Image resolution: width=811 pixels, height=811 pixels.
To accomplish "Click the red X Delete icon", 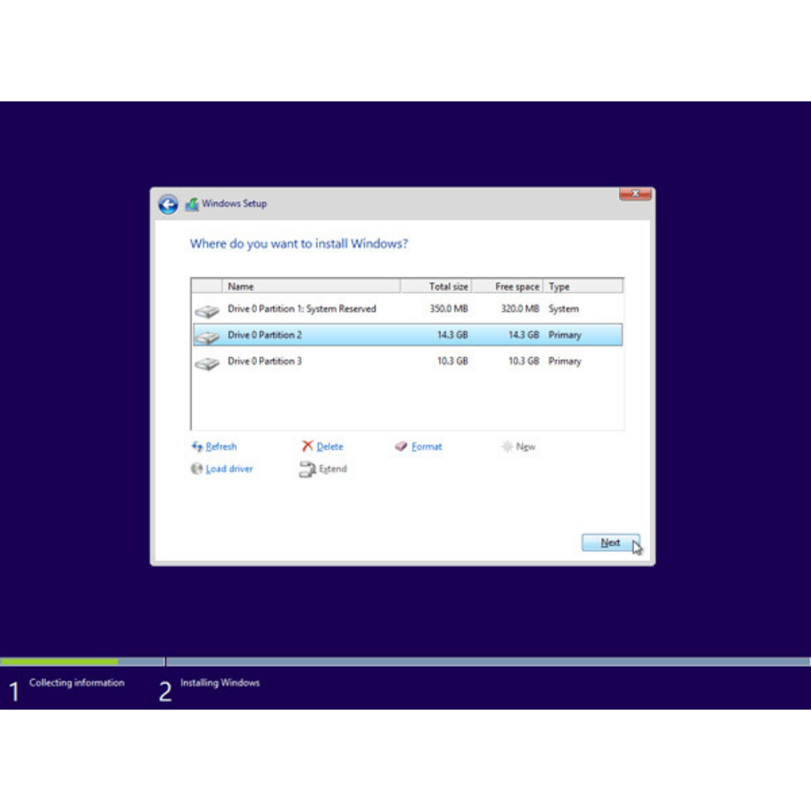I will [x=307, y=446].
